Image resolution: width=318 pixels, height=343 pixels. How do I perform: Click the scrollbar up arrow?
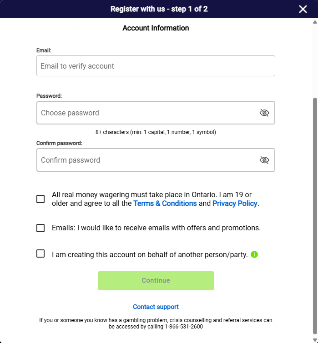coord(315,22)
